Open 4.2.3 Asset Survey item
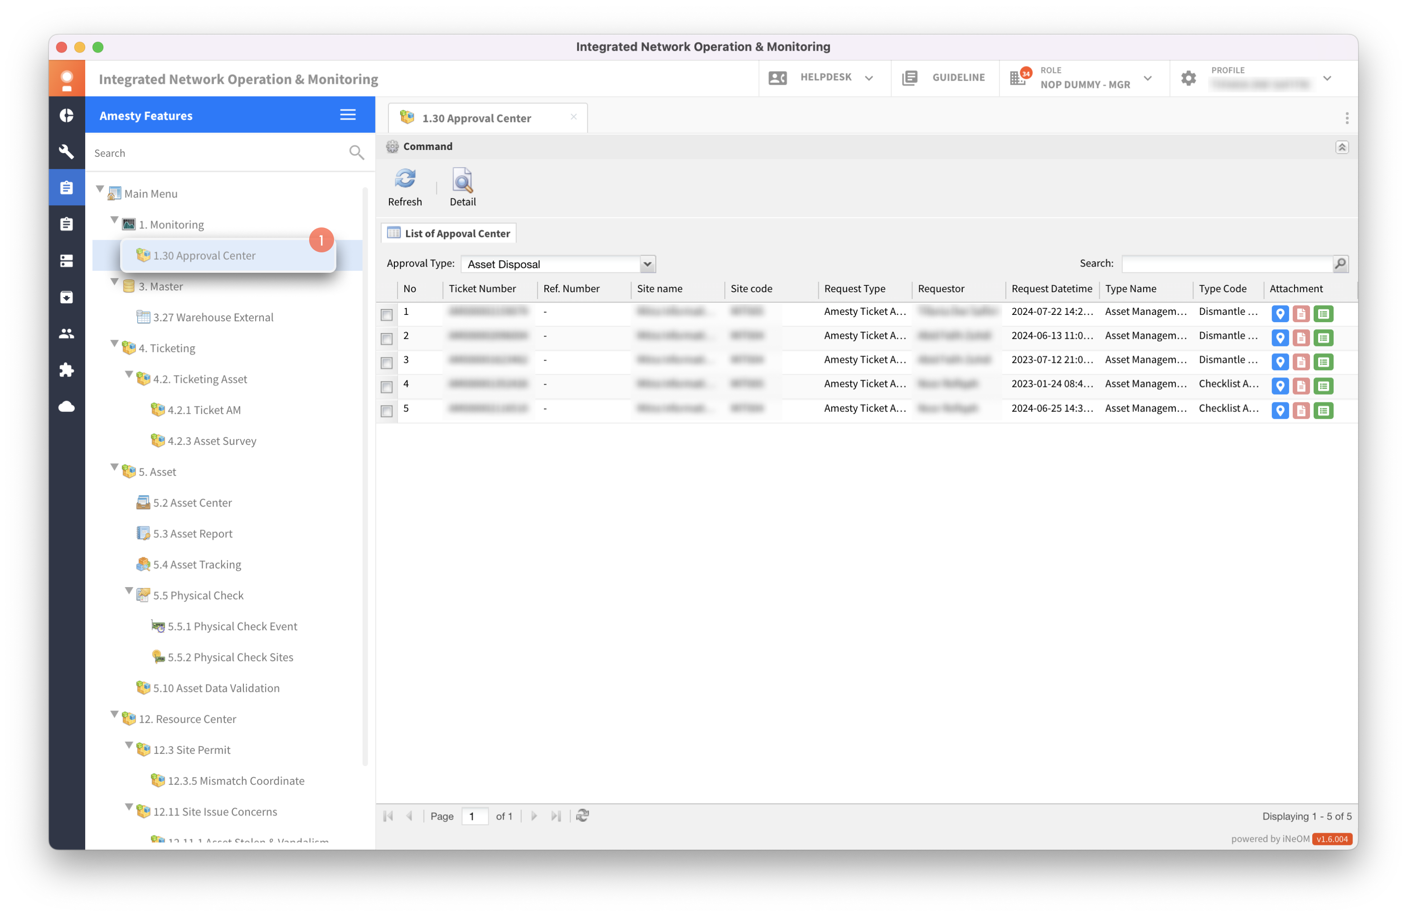 212,441
